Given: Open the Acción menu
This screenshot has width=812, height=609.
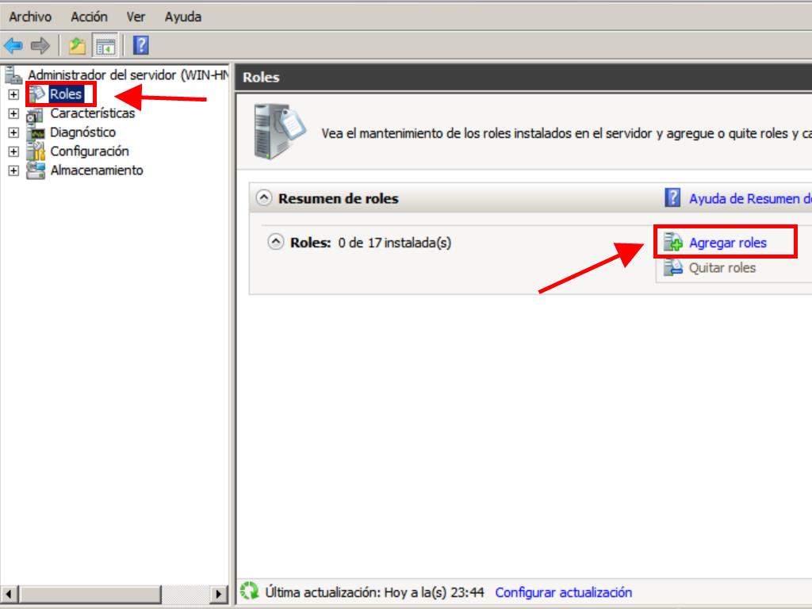Looking at the screenshot, I should coord(89,17).
